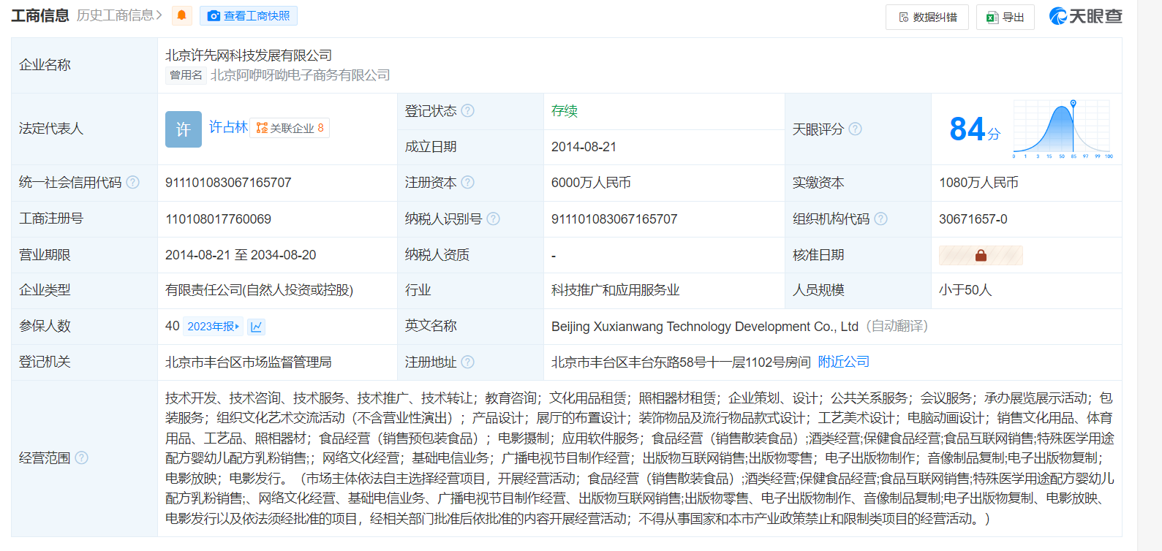Click the 导出 export button
Viewport: 1162px width, 551px height.
1006,17
